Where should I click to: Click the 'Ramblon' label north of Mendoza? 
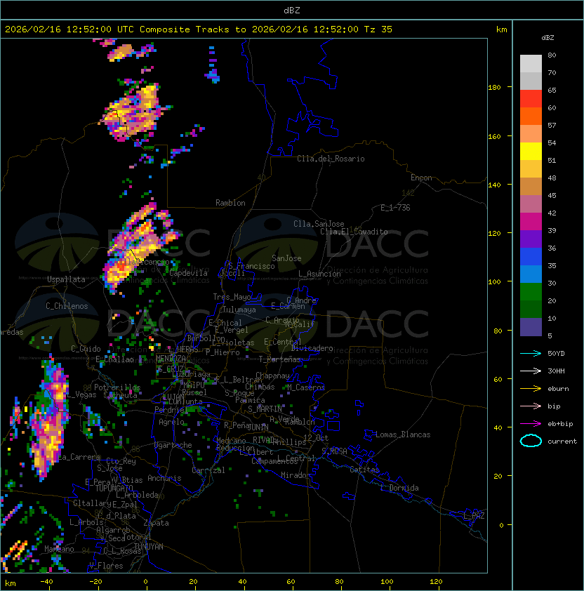coord(230,203)
